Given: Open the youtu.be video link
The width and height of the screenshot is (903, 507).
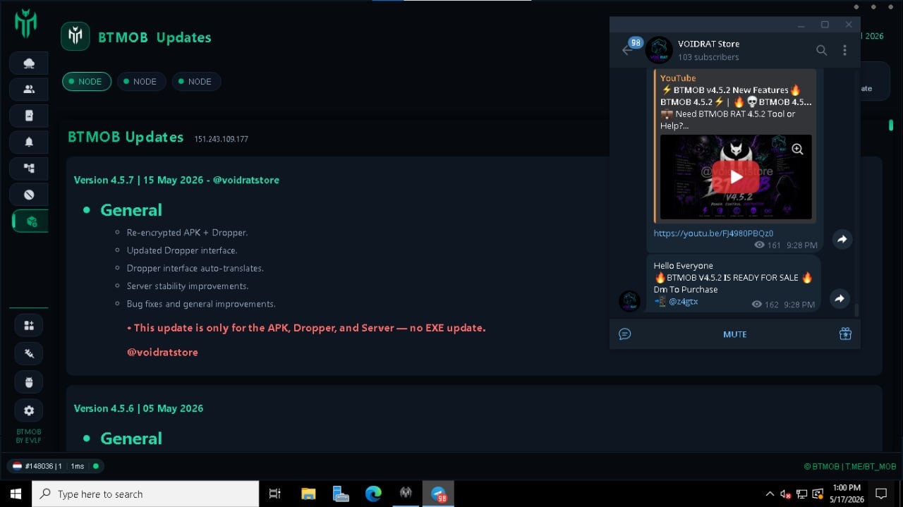Looking at the screenshot, I should pos(713,233).
